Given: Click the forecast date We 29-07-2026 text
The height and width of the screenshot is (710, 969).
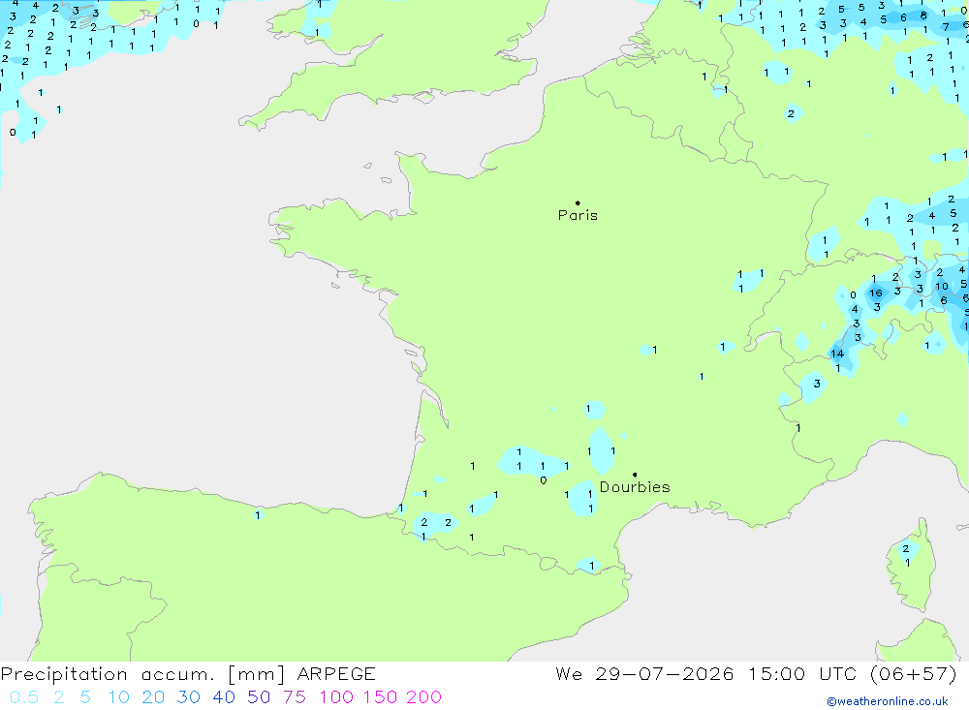Looking at the screenshot, I should 644,674.
